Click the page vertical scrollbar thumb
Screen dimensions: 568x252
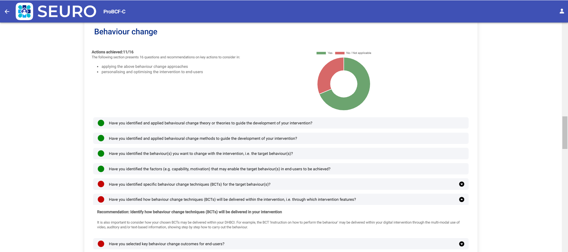[565, 132]
